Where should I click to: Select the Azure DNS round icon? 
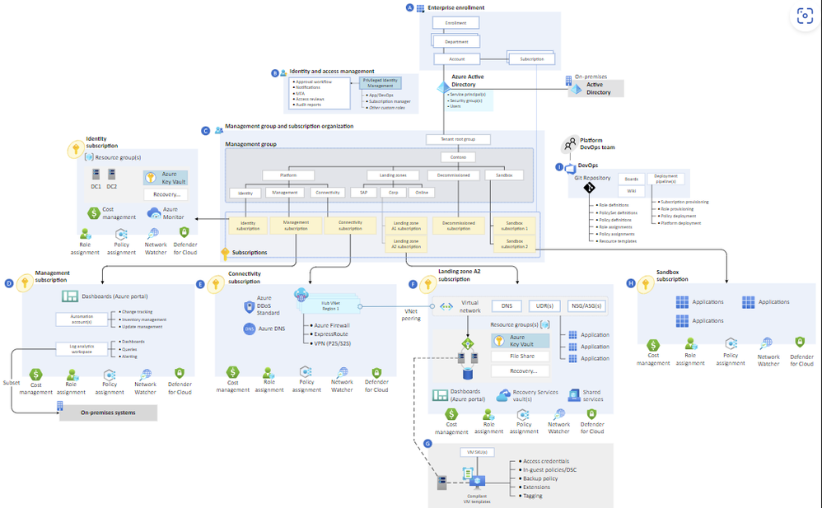(x=250, y=329)
